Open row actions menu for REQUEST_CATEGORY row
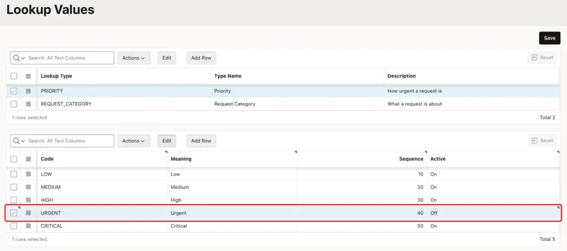The width and height of the screenshot is (567, 251). point(28,104)
